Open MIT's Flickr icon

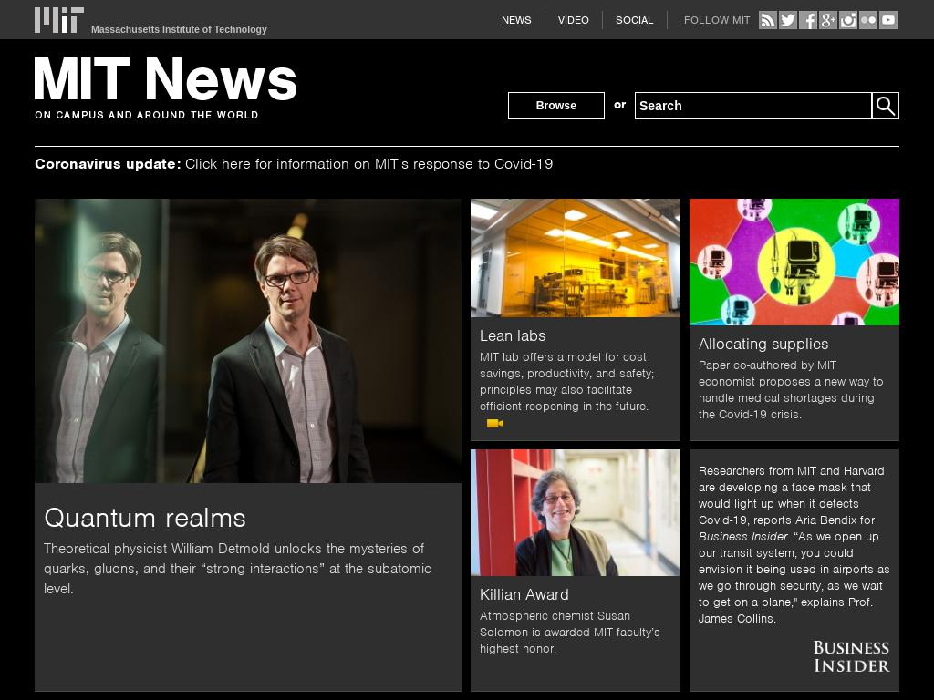coord(868,20)
